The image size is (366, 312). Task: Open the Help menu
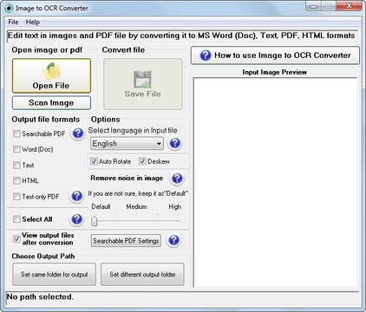click(33, 22)
